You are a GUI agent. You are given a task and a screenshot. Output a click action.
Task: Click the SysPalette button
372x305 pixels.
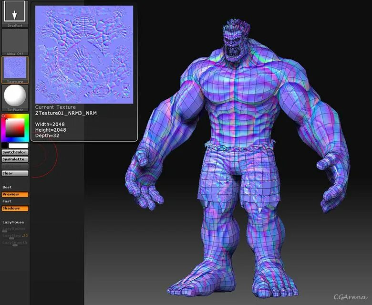coord(15,159)
